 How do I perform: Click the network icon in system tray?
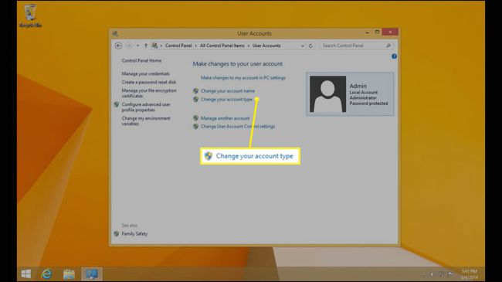click(442, 274)
